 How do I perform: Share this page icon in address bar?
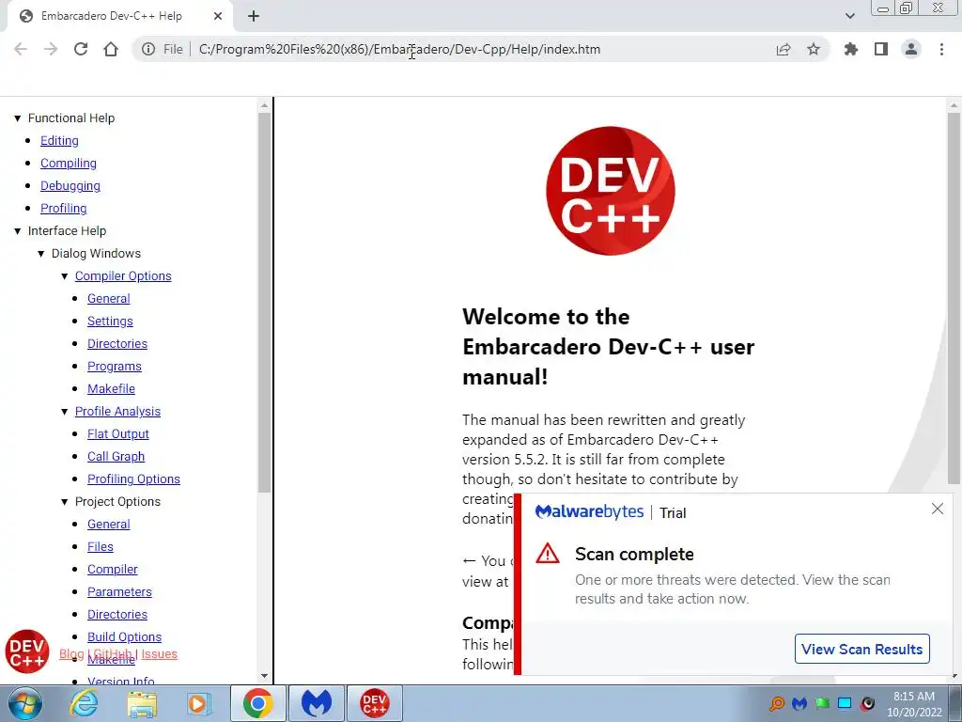[x=784, y=49]
